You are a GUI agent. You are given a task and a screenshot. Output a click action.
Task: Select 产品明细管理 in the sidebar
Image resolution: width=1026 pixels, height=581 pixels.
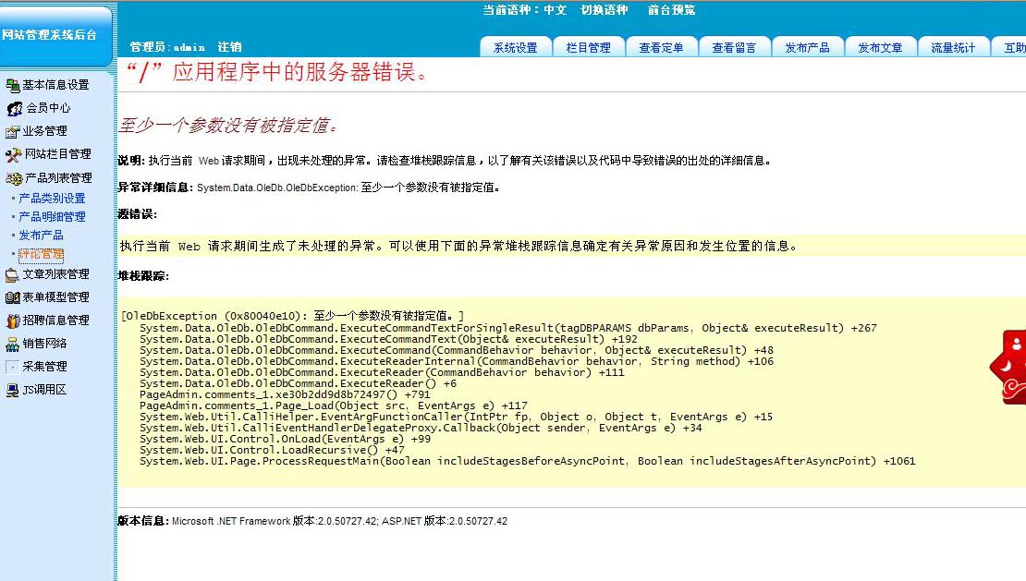click(52, 217)
